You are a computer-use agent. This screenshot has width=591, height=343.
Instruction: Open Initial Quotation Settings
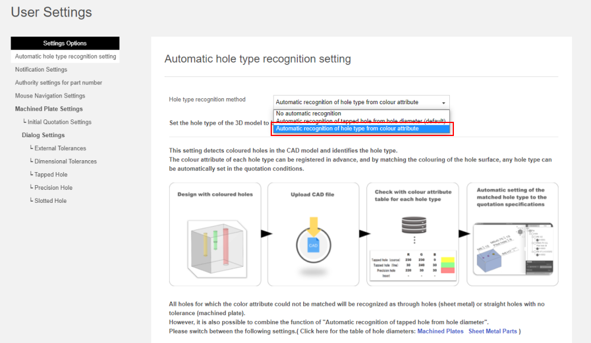point(59,122)
